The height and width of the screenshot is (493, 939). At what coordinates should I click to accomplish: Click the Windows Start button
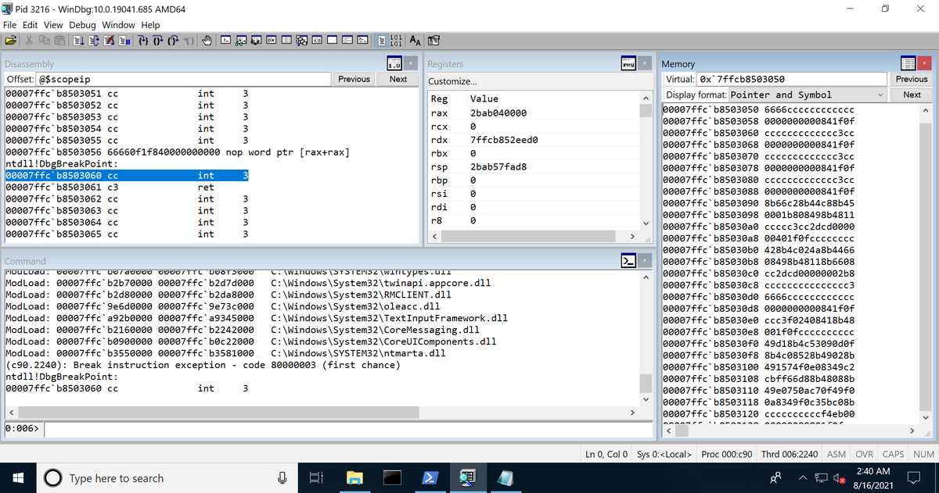click(x=17, y=477)
